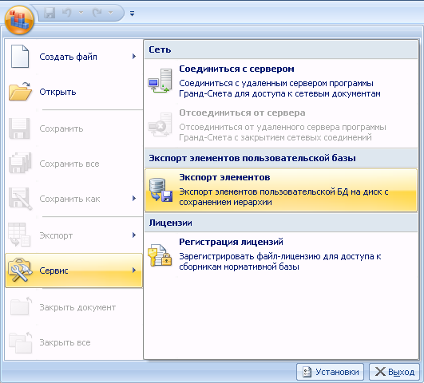
Task: Click the save floppy icon in quick access toolbar
Action: tap(50, 13)
